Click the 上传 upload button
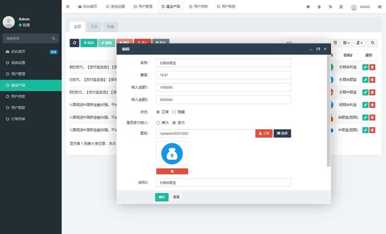Image resolution: width=386 pixels, height=234 pixels. [x=264, y=133]
